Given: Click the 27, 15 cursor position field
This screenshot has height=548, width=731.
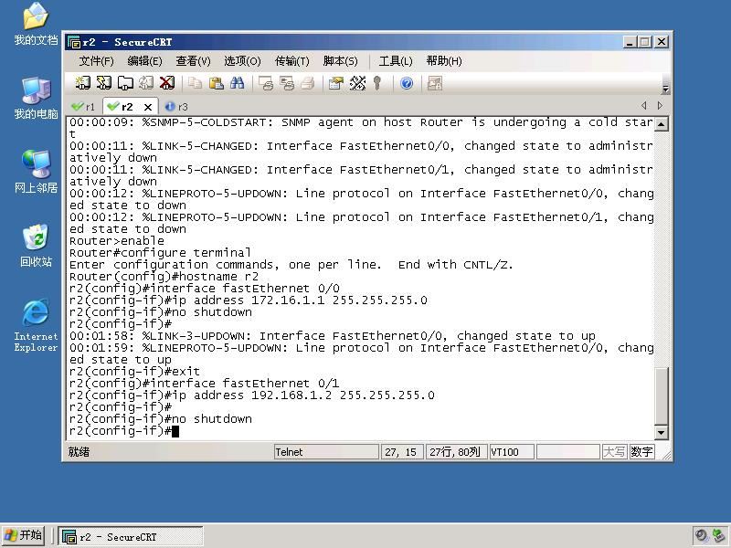Looking at the screenshot, I should point(402,451).
